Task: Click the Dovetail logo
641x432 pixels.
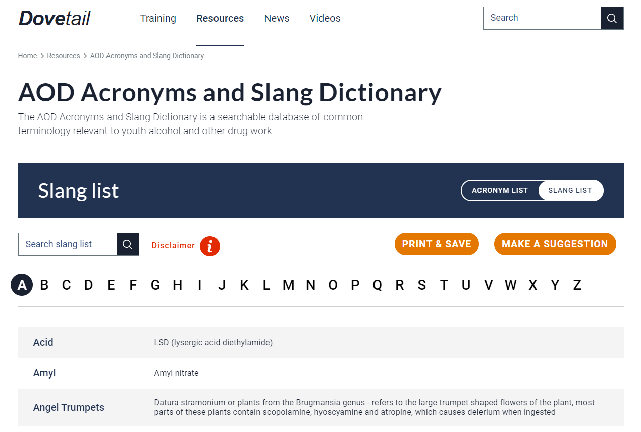Action: (54, 18)
